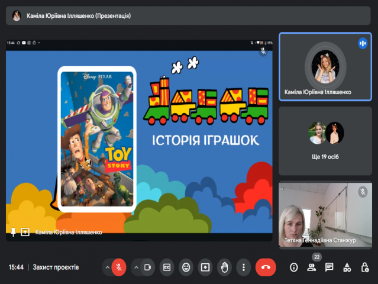The image size is (378, 284).
Task: Click presenter name label under the presentation
Action: [69, 232]
